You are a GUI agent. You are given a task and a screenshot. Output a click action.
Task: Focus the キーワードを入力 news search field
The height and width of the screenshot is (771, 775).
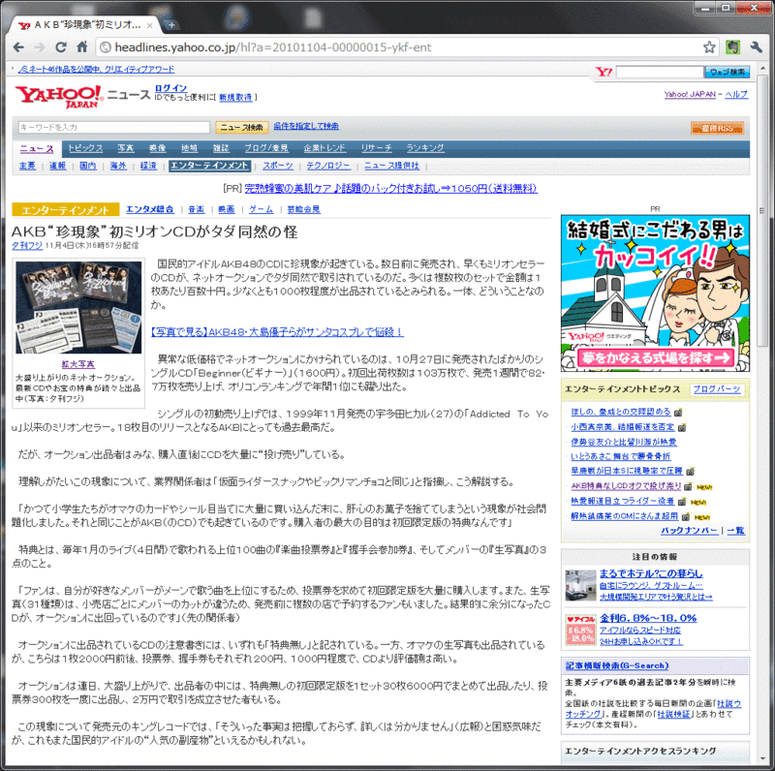[x=114, y=128]
